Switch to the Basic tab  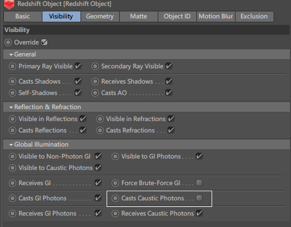coord(23,16)
